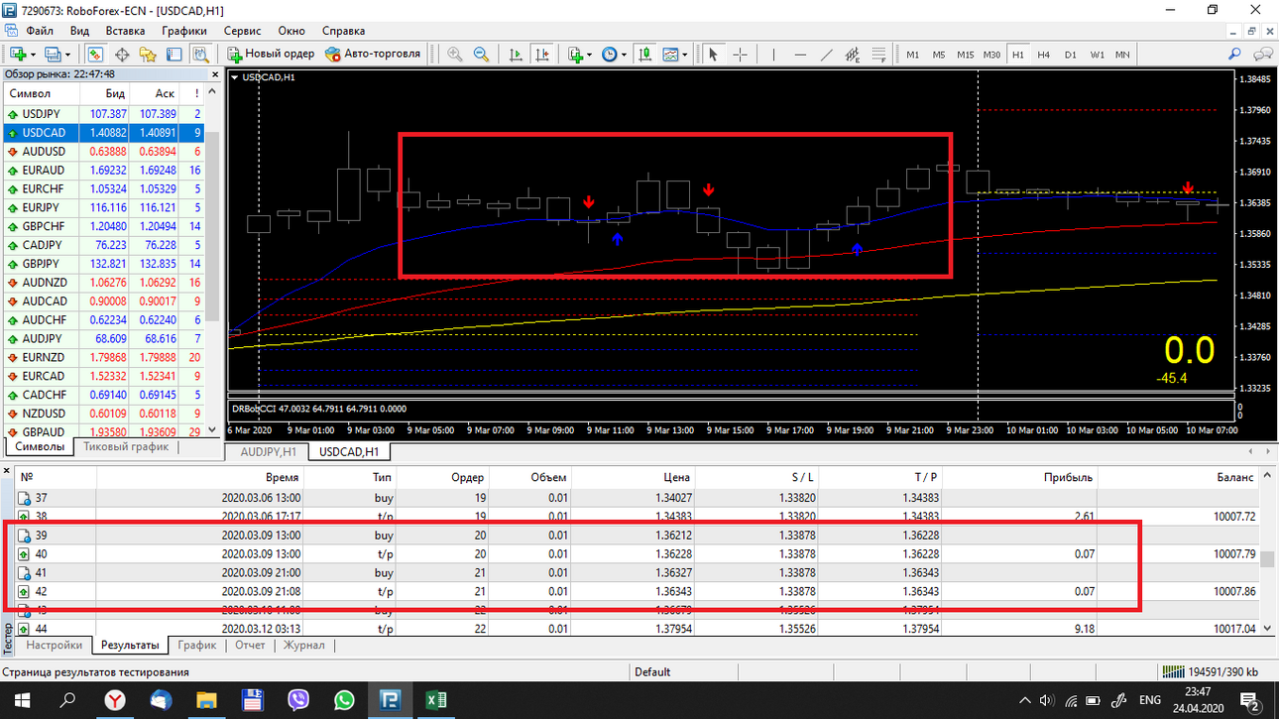
Task: Switch timeframe to M5
Action: click(938, 55)
